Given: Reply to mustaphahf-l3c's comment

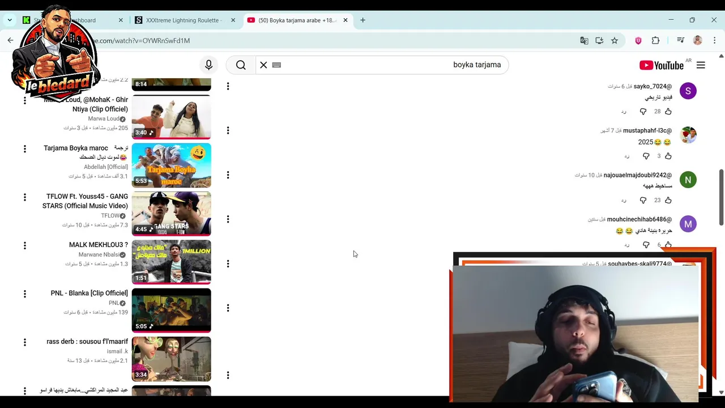Looking at the screenshot, I should pyautogui.click(x=626, y=156).
